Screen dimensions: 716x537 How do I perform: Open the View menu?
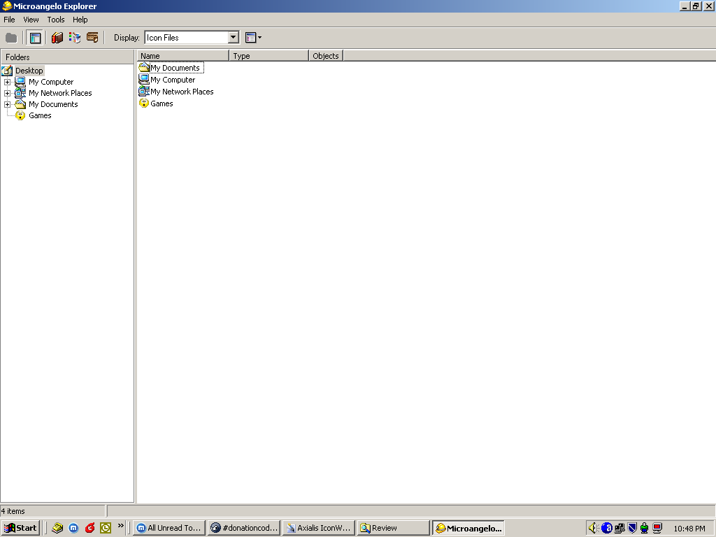tap(31, 20)
